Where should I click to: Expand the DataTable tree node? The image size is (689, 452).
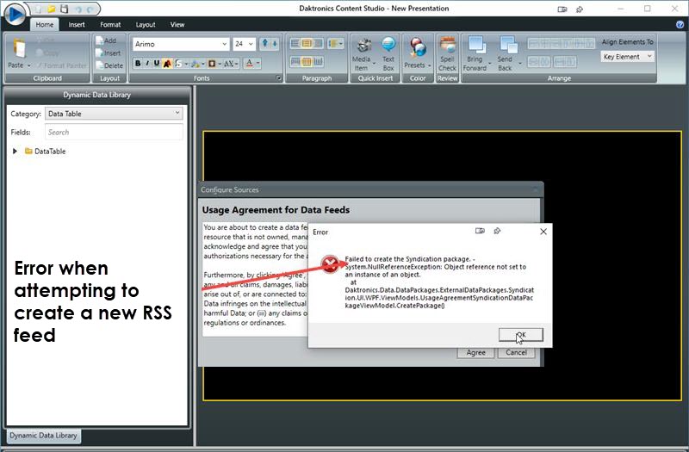click(x=16, y=152)
